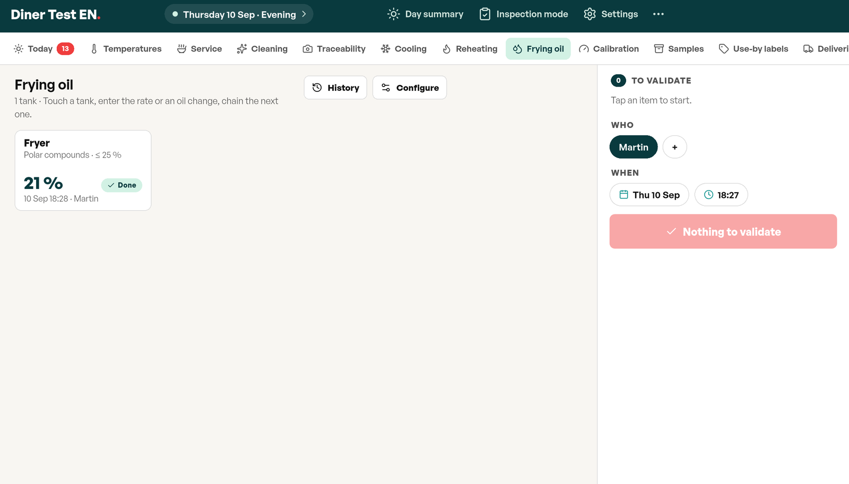Open the Settings gear icon
This screenshot has height=484, width=849.
coord(590,14)
